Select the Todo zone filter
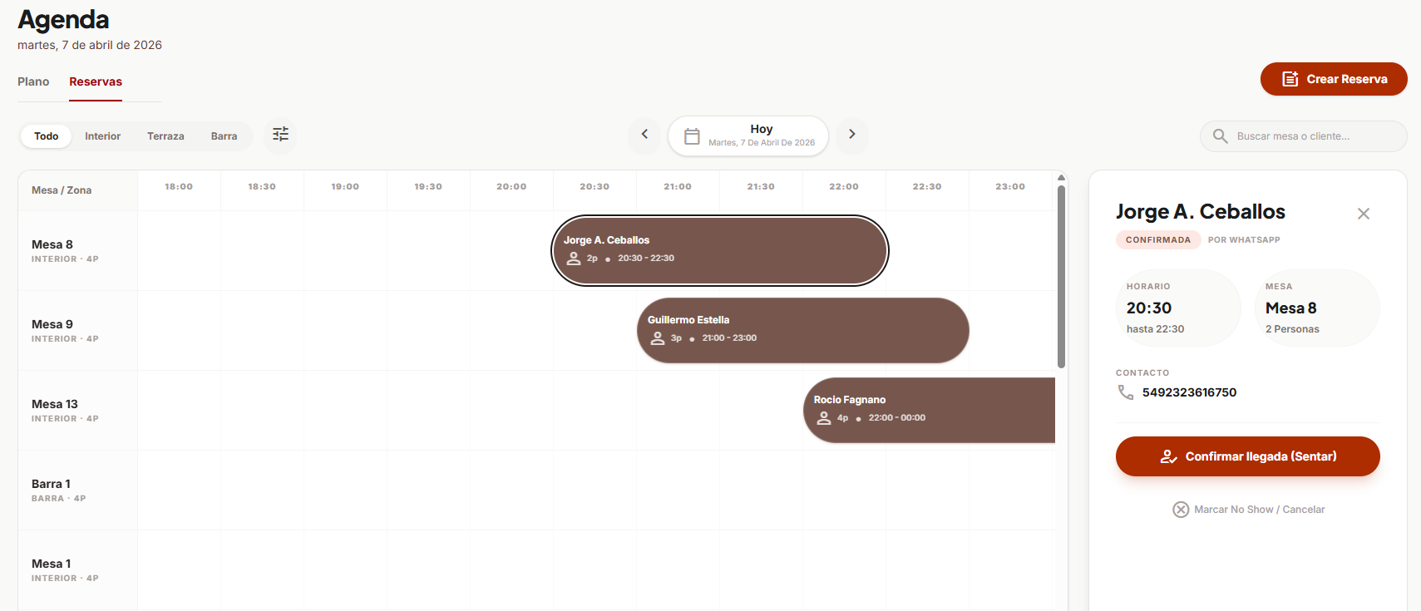This screenshot has height=611, width=1421. coord(47,136)
